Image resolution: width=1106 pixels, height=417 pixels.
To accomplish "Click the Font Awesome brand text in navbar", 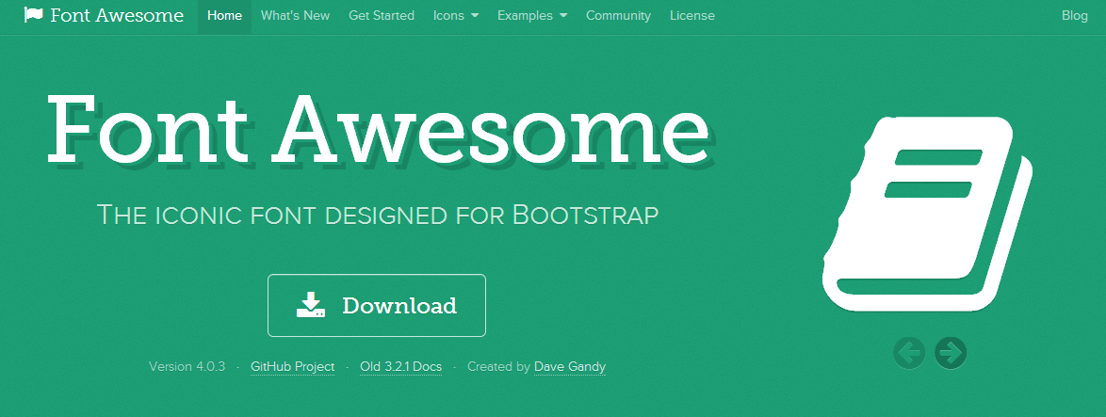I will pos(117,15).
